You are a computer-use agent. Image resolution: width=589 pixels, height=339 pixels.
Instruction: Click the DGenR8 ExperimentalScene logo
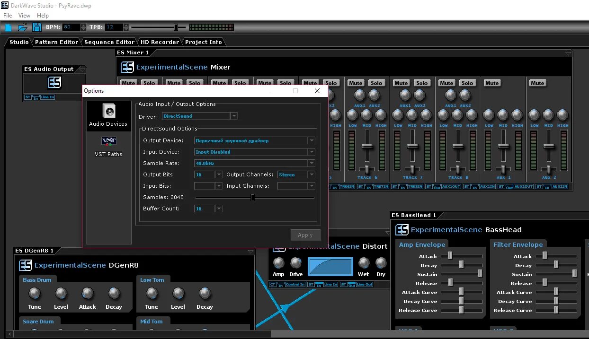pyautogui.click(x=26, y=265)
